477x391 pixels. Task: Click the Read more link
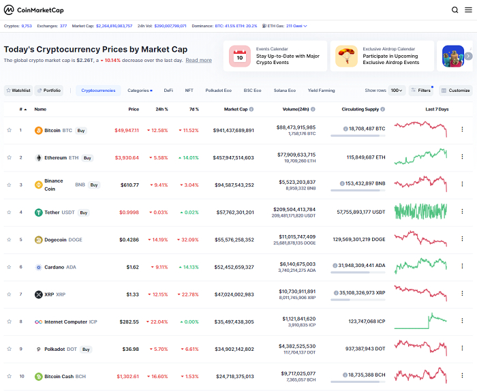[198, 61]
